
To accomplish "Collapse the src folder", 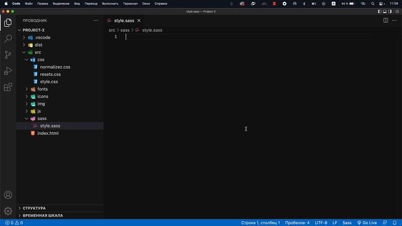I will pos(38,52).
